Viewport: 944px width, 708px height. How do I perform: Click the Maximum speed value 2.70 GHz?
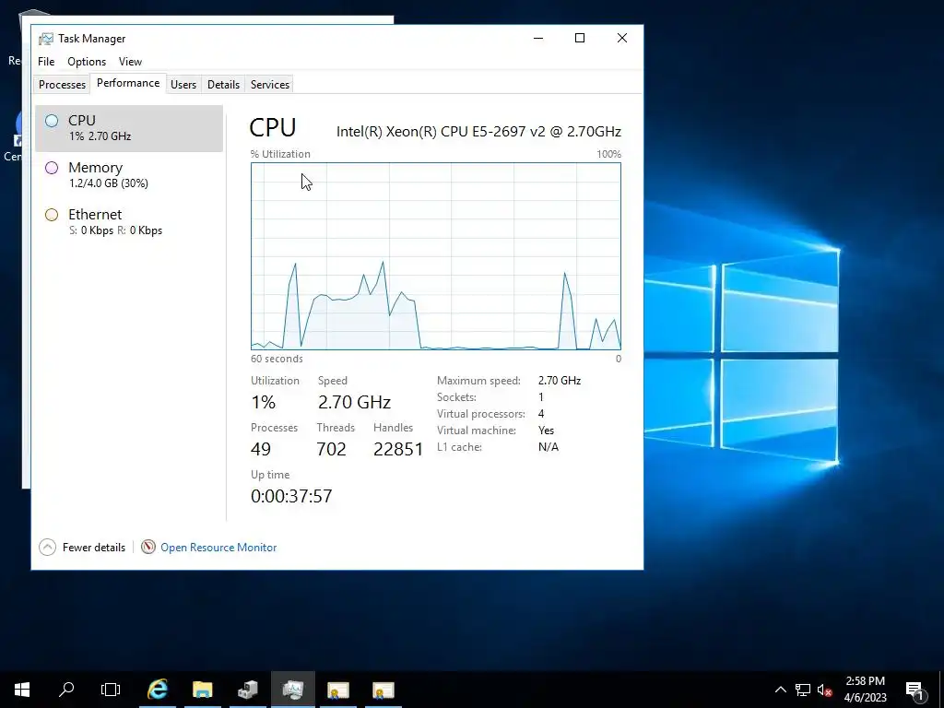[x=560, y=381]
